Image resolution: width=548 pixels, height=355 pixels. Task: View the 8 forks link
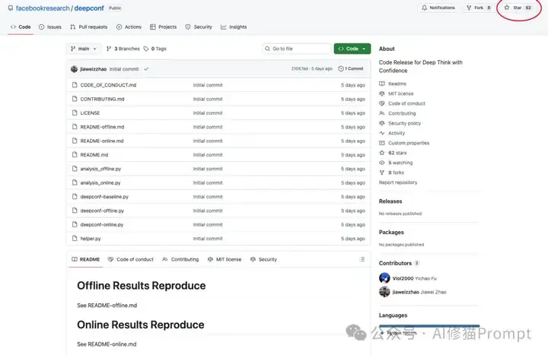tap(392, 173)
